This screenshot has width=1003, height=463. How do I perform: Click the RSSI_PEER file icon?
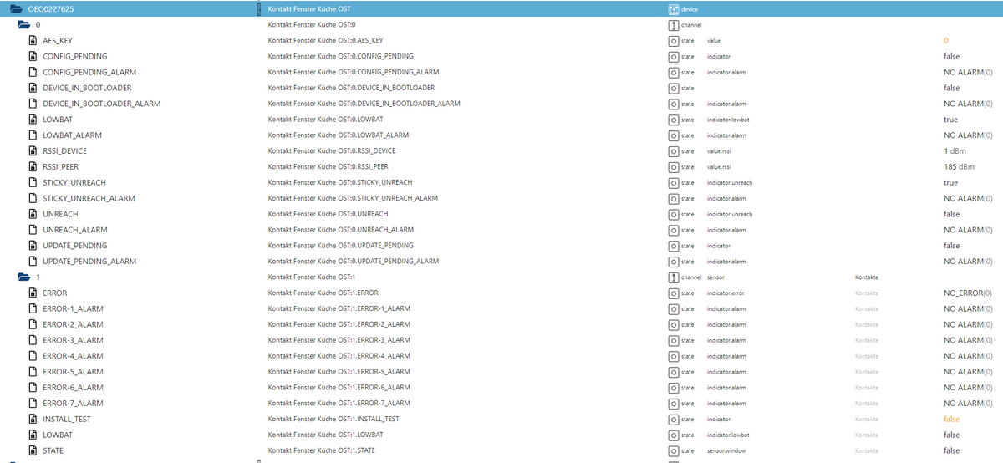coord(33,166)
